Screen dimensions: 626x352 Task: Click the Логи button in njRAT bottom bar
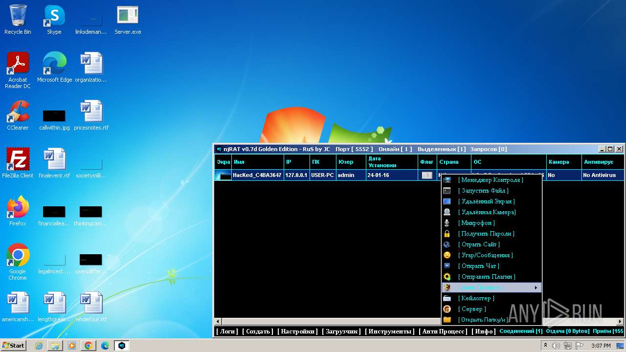tap(227, 331)
